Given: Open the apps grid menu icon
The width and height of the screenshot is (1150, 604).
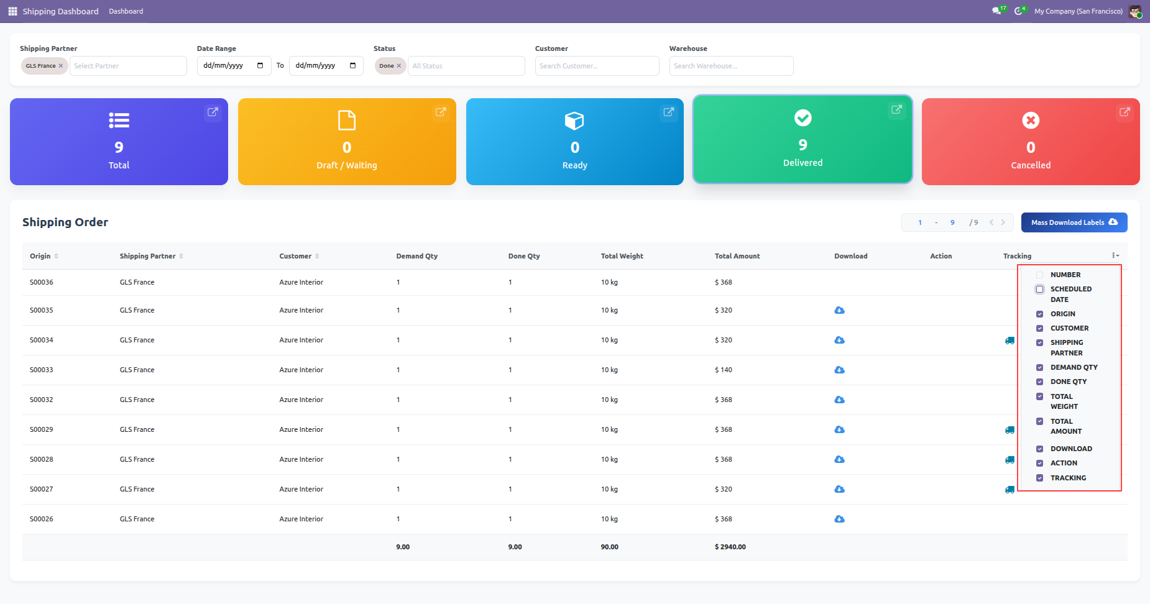Looking at the screenshot, I should coord(12,11).
